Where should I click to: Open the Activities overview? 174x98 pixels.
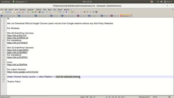[x=6, y=2]
